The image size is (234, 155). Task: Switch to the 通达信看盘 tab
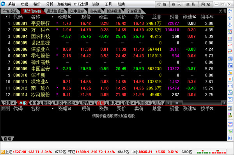(55, 11)
